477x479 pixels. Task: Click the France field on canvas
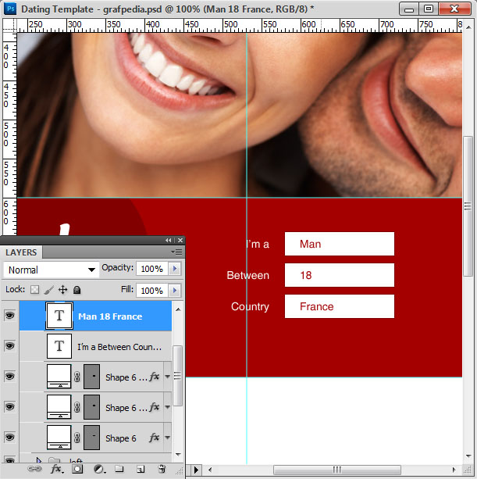coord(340,306)
